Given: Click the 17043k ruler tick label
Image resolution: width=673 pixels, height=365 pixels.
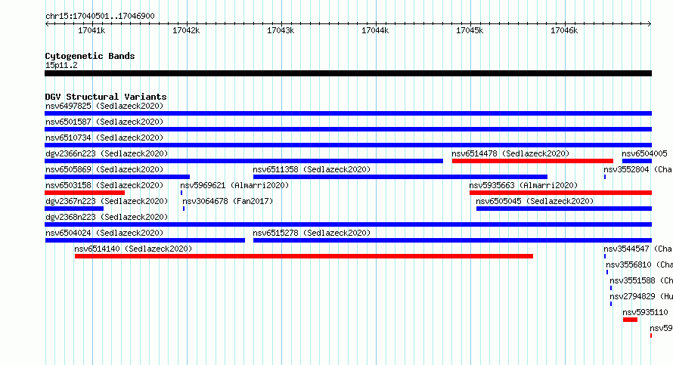Looking at the screenshot, I should coord(281,30).
